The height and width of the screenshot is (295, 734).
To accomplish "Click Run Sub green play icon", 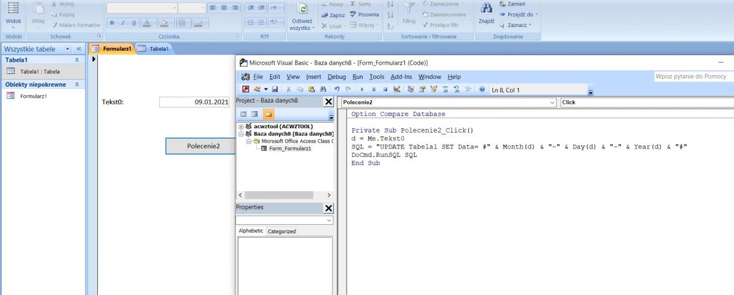I will 362,89.
